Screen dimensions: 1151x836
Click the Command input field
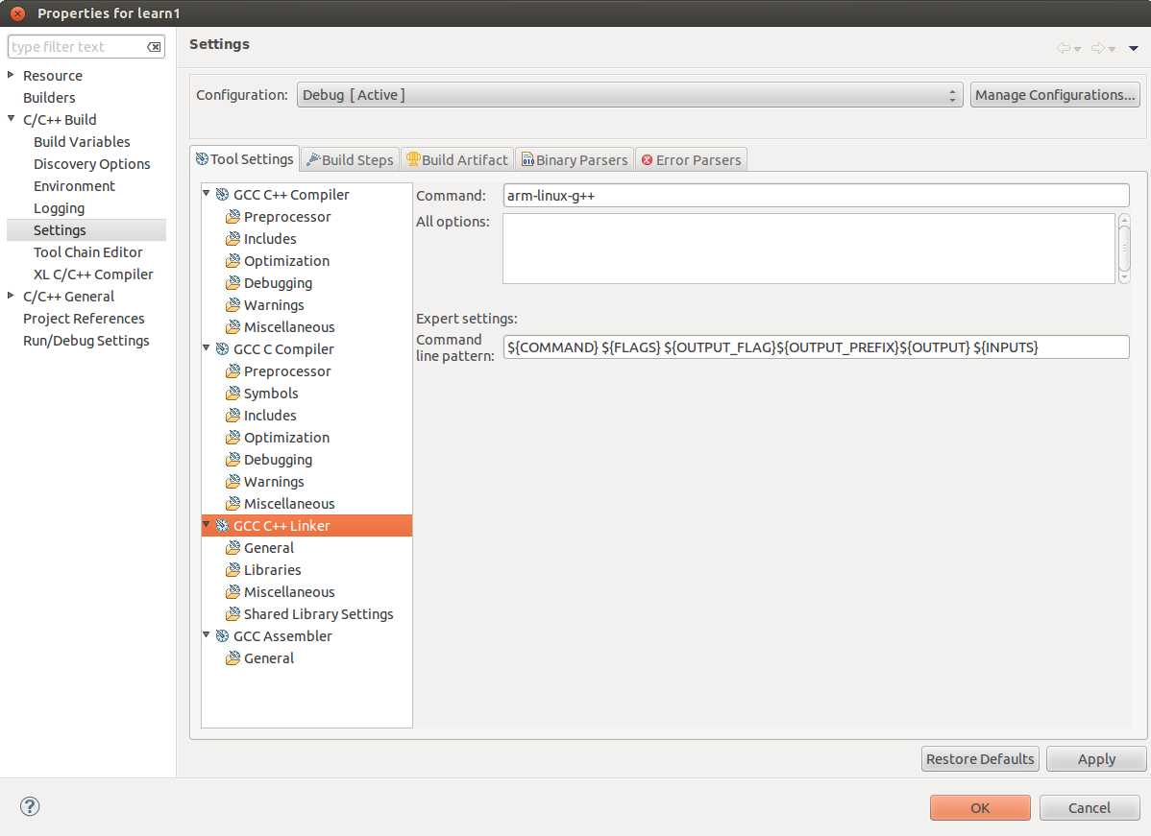pos(817,196)
